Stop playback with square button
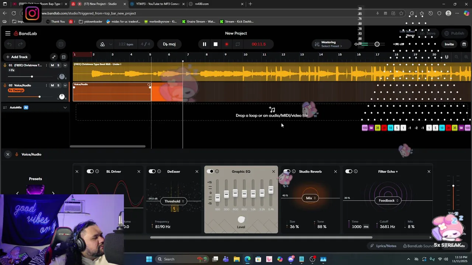Viewport: 472px width, 265px height. click(x=215, y=44)
